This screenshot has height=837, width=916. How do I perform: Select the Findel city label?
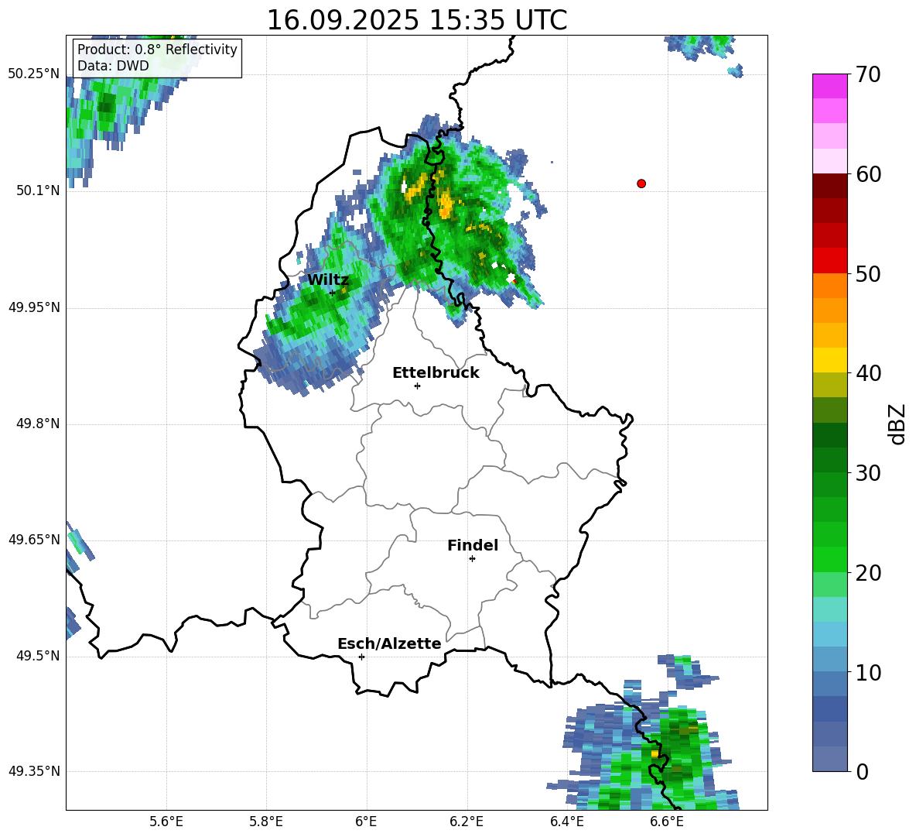pyautogui.click(x=473, y=545)
